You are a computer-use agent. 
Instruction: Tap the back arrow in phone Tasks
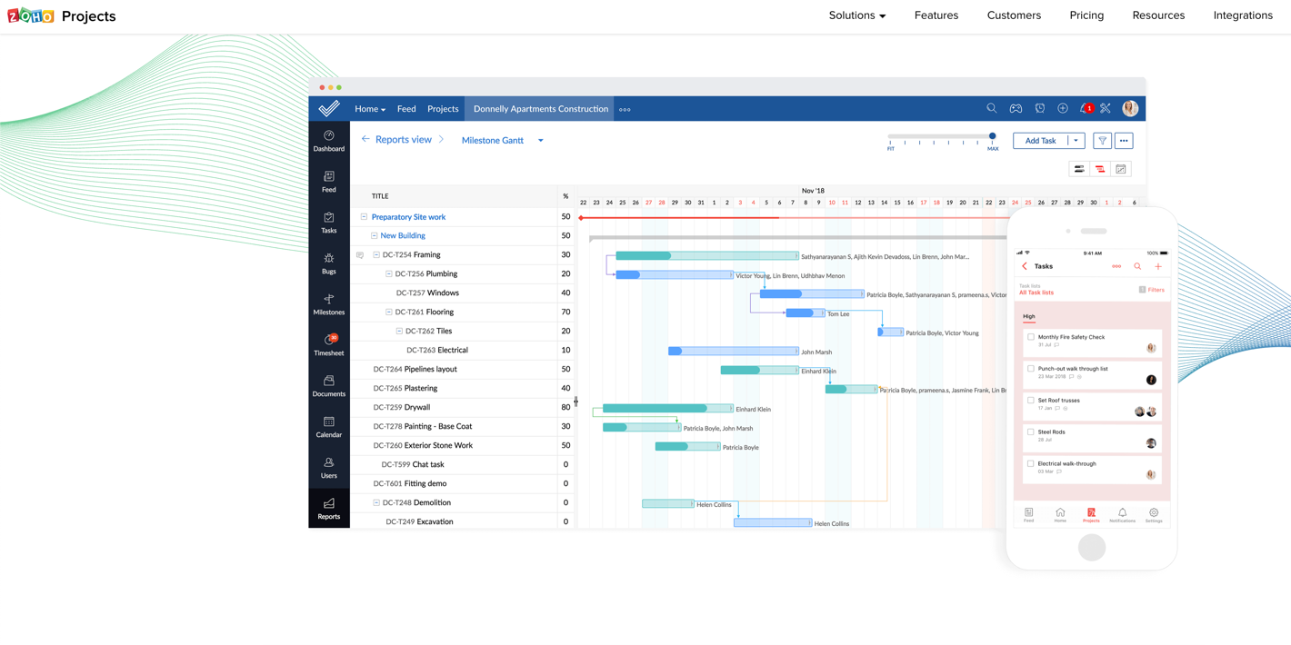pos(1025,267)
